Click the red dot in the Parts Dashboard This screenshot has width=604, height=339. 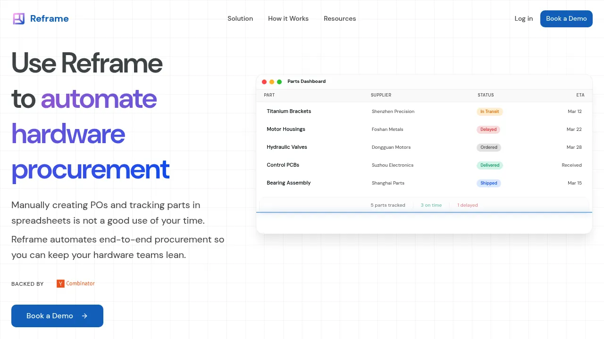(x=264, y=82)
